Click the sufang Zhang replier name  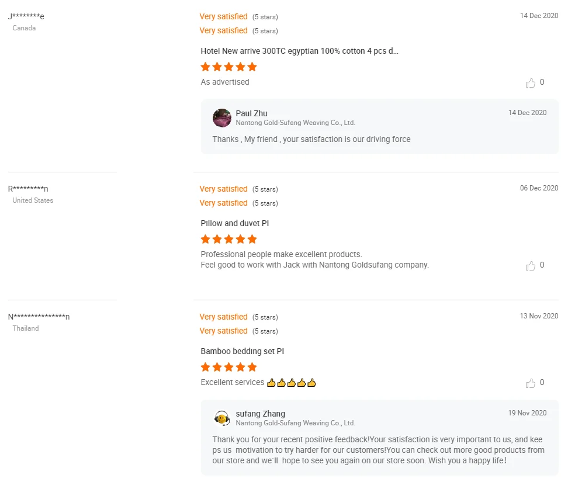[260, 414]
